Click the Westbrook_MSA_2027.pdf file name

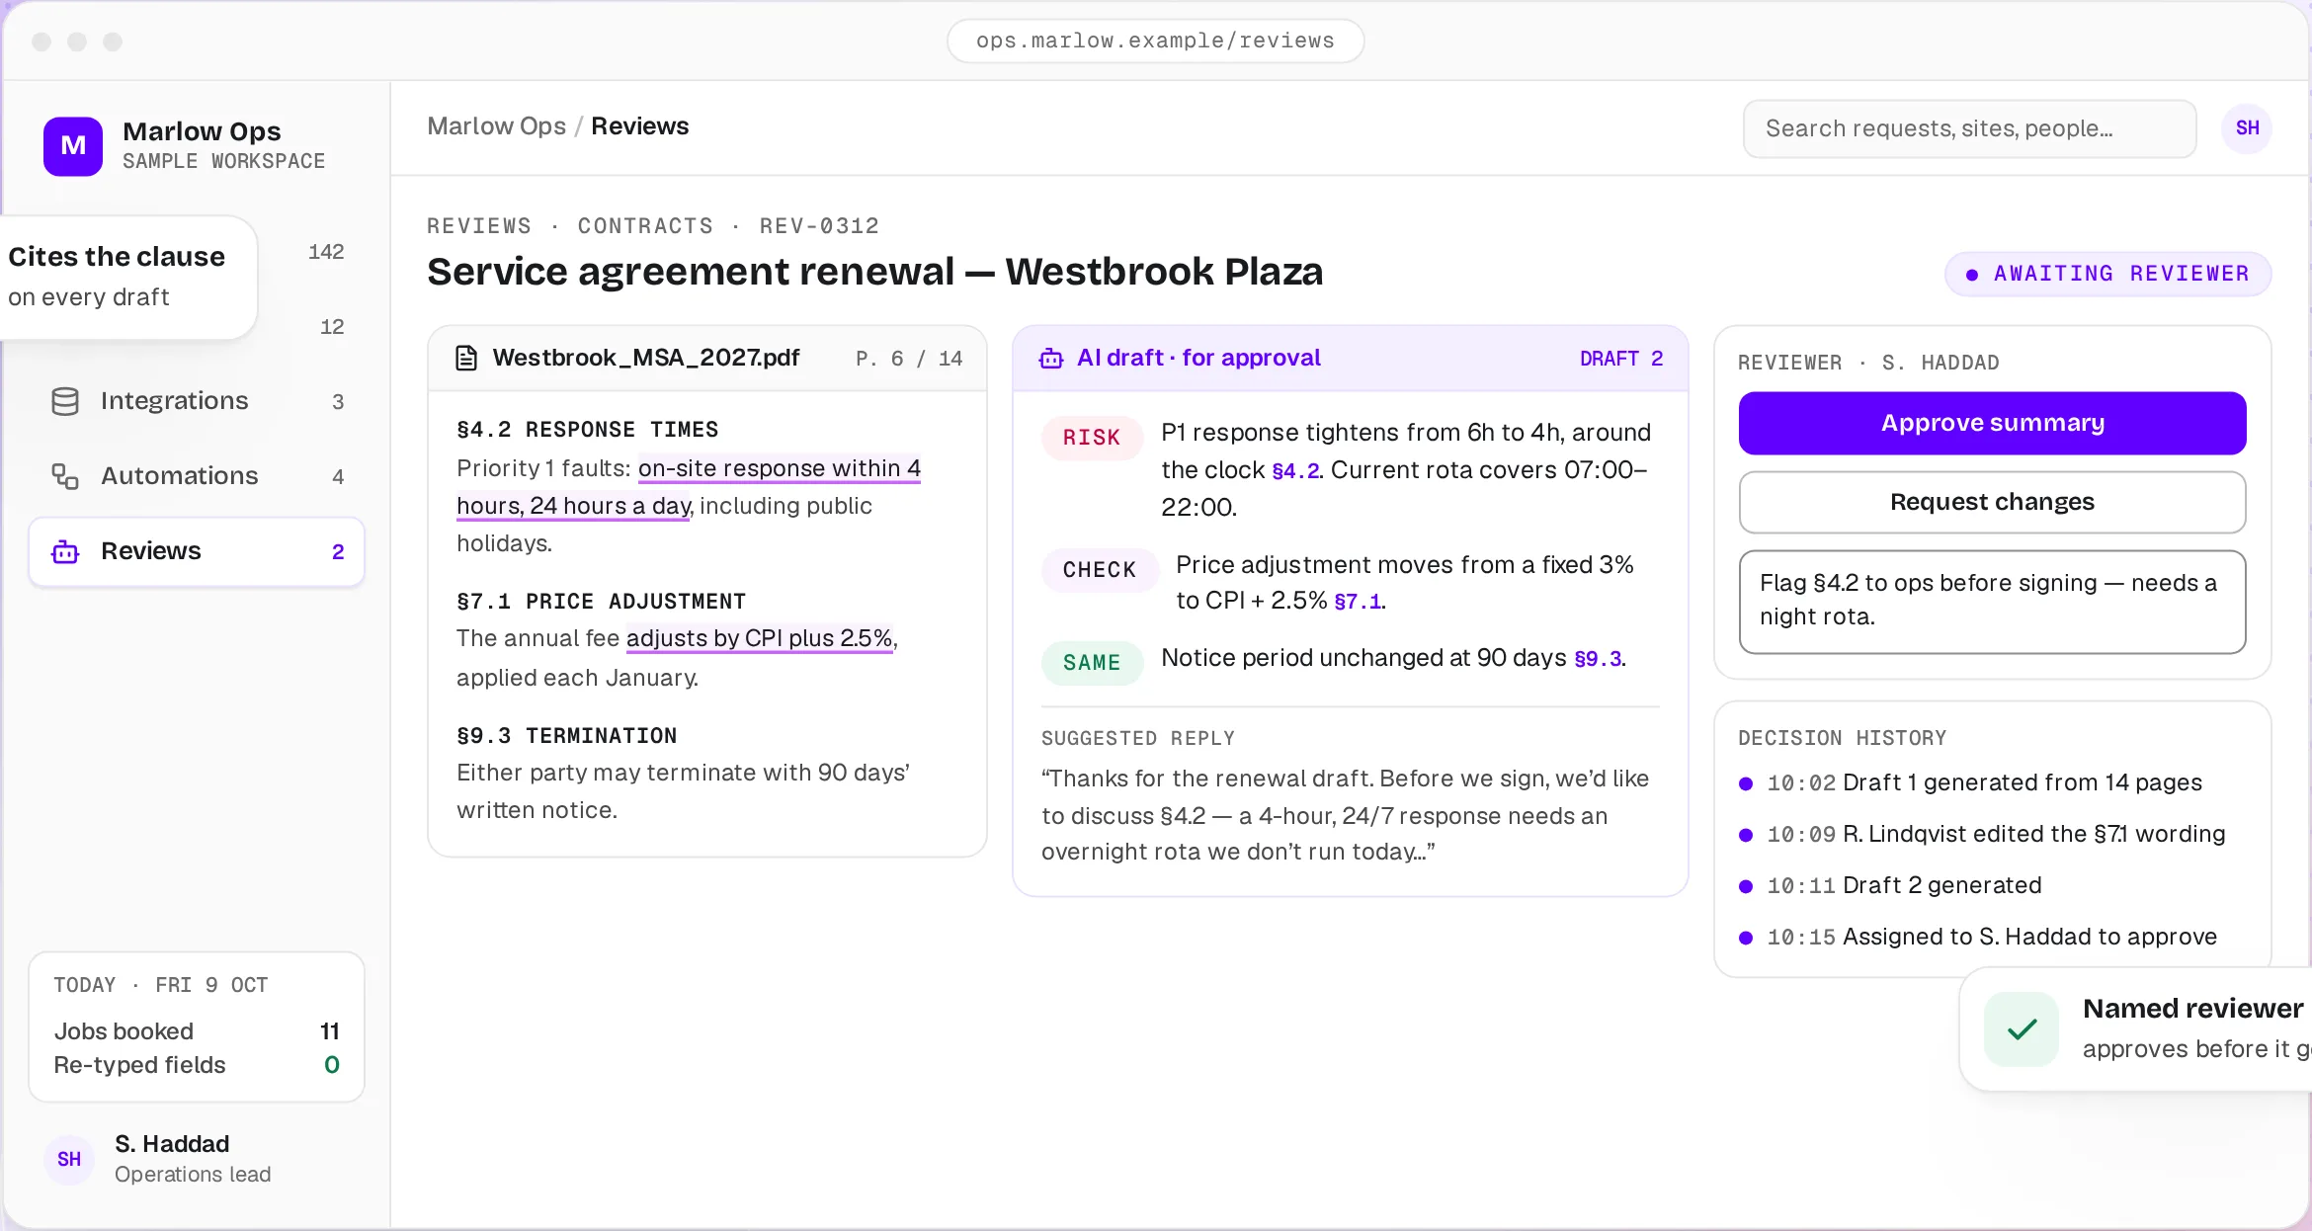click(646, 358)
